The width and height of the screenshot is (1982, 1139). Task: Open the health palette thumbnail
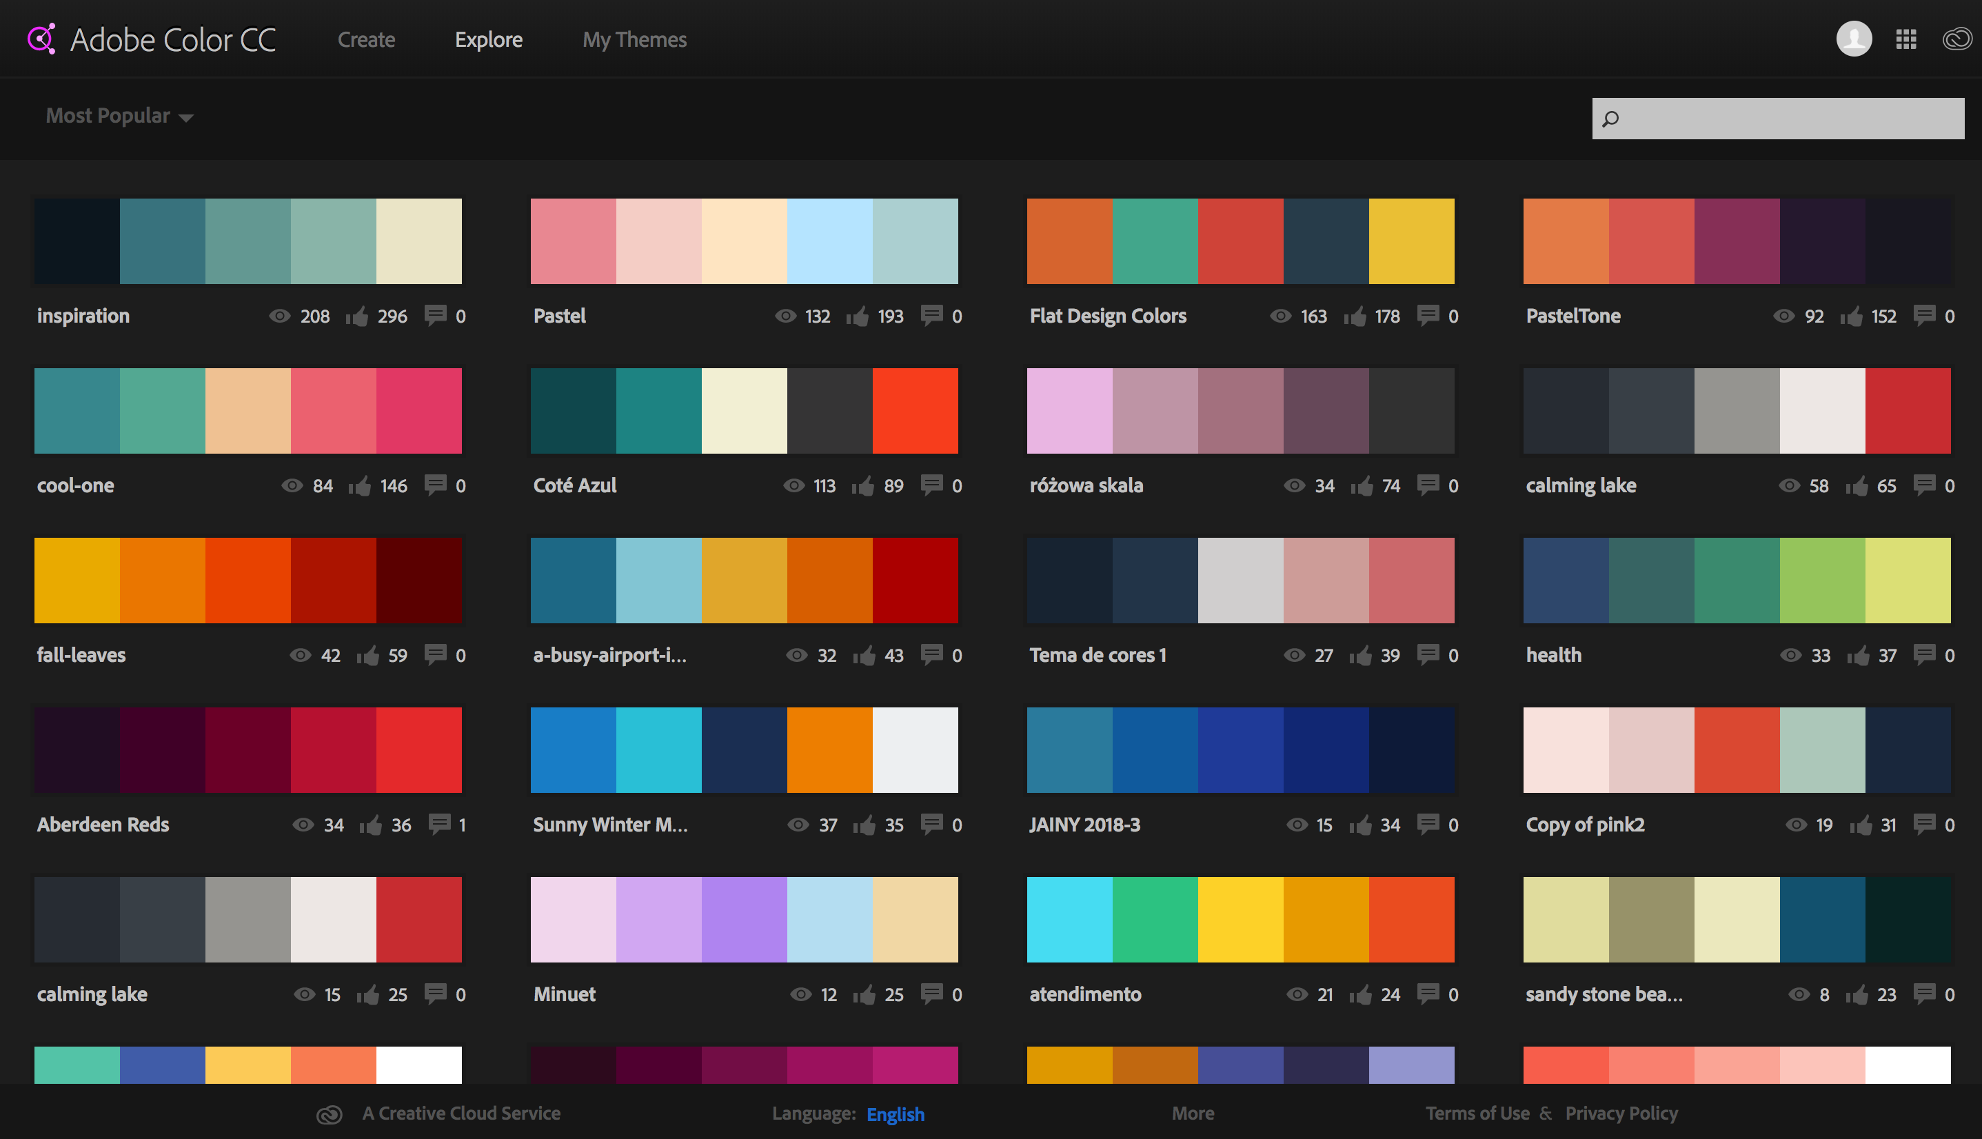[1737, 581]
